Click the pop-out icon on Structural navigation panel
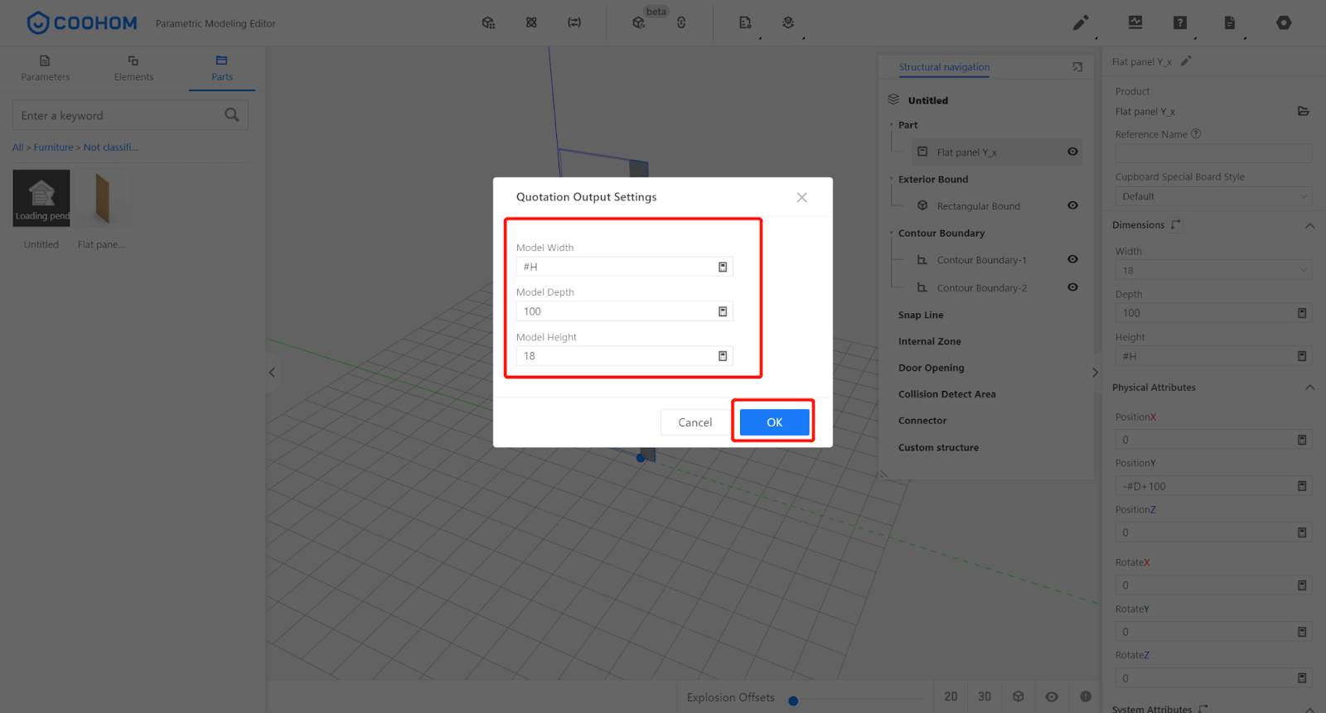 1077,67
